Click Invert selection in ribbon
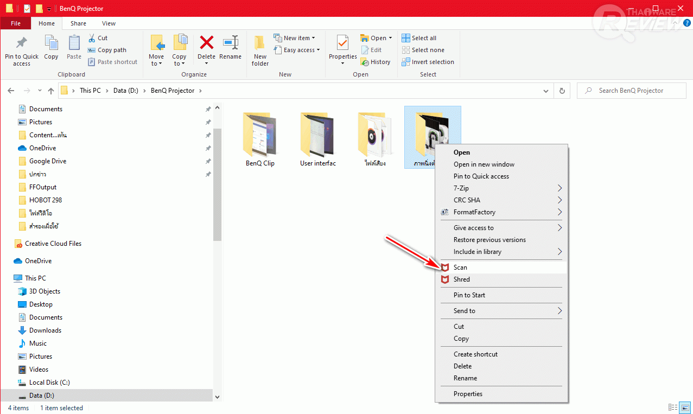Image resolution: width=693 pixels, height=414 pixels. [428, 62]
